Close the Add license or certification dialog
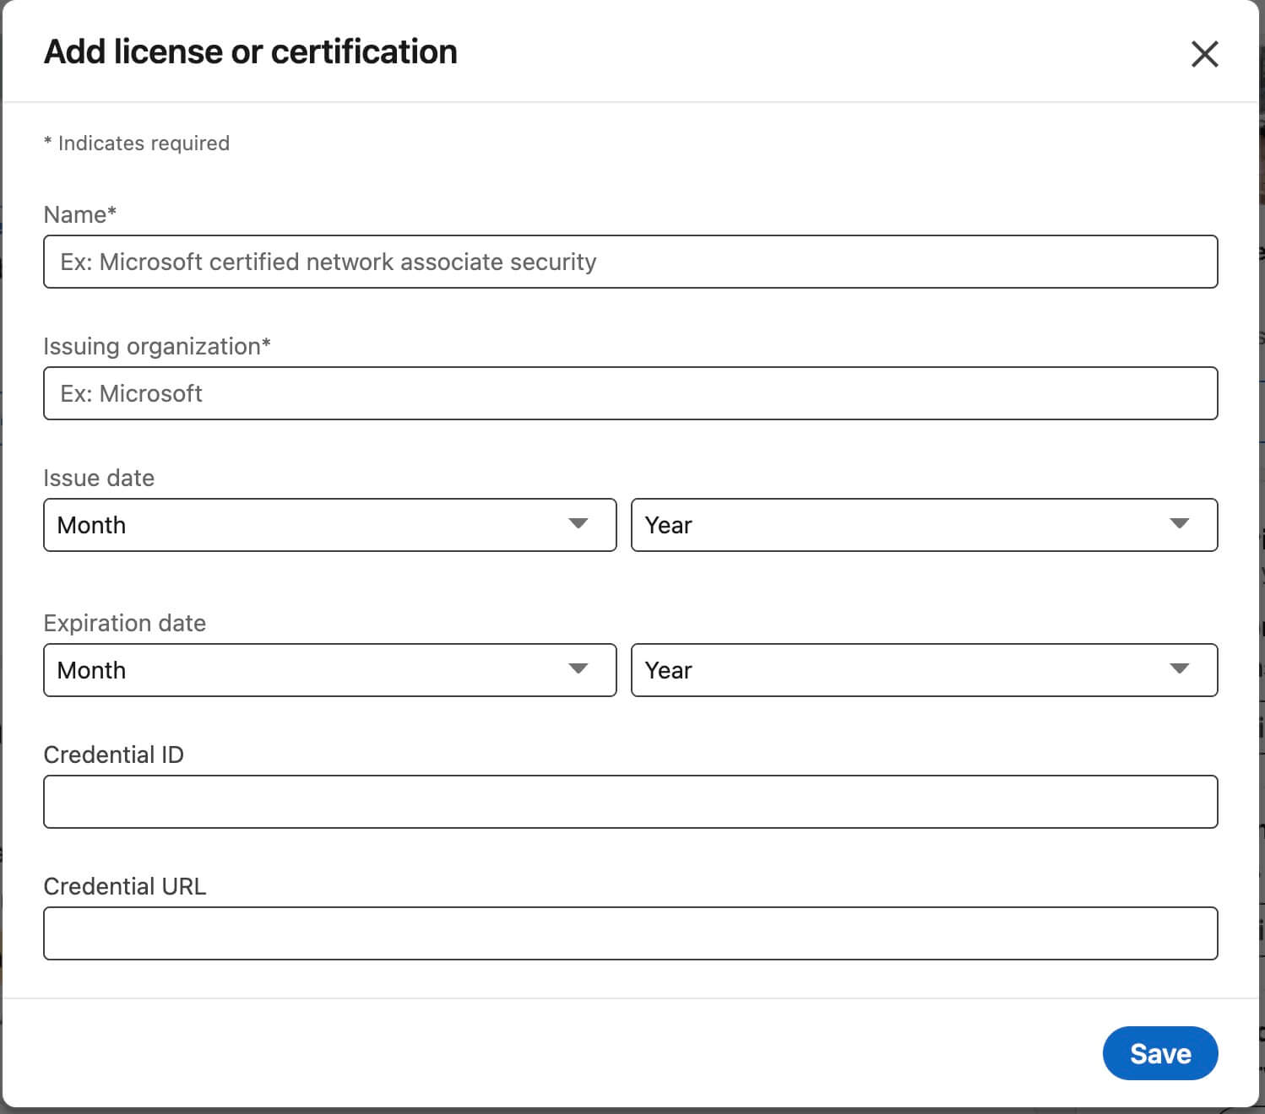Image resolution: width=1265 pixels, height=1114 pixels. click(1204, 54)
